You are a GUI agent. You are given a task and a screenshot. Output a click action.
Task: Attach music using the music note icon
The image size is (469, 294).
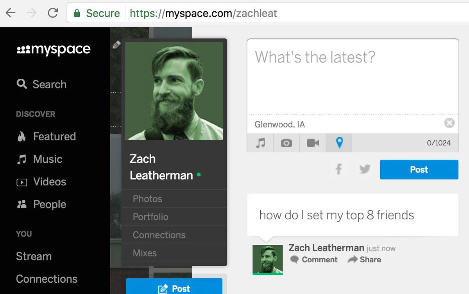coord(260,143)
